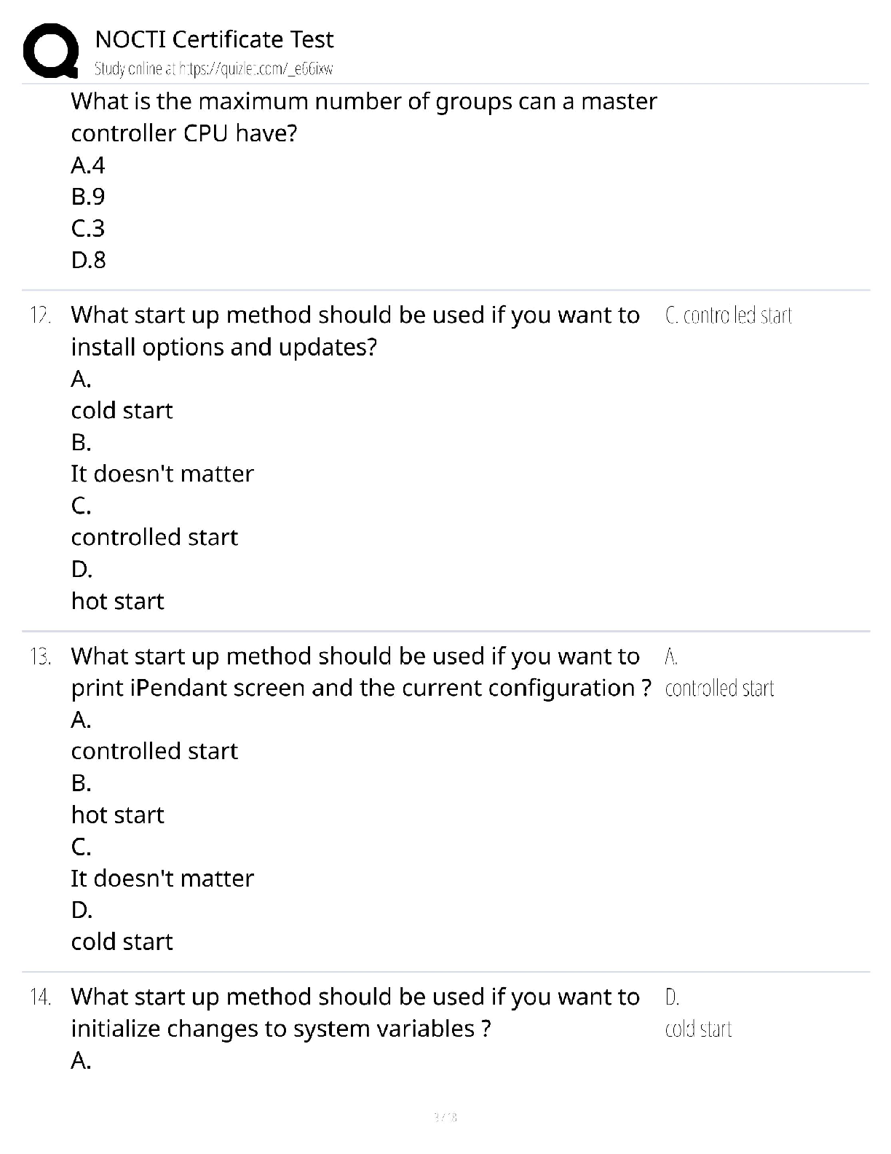Choose 'hot start' under question 12
891x1154 pixels.
pos(117,601)
